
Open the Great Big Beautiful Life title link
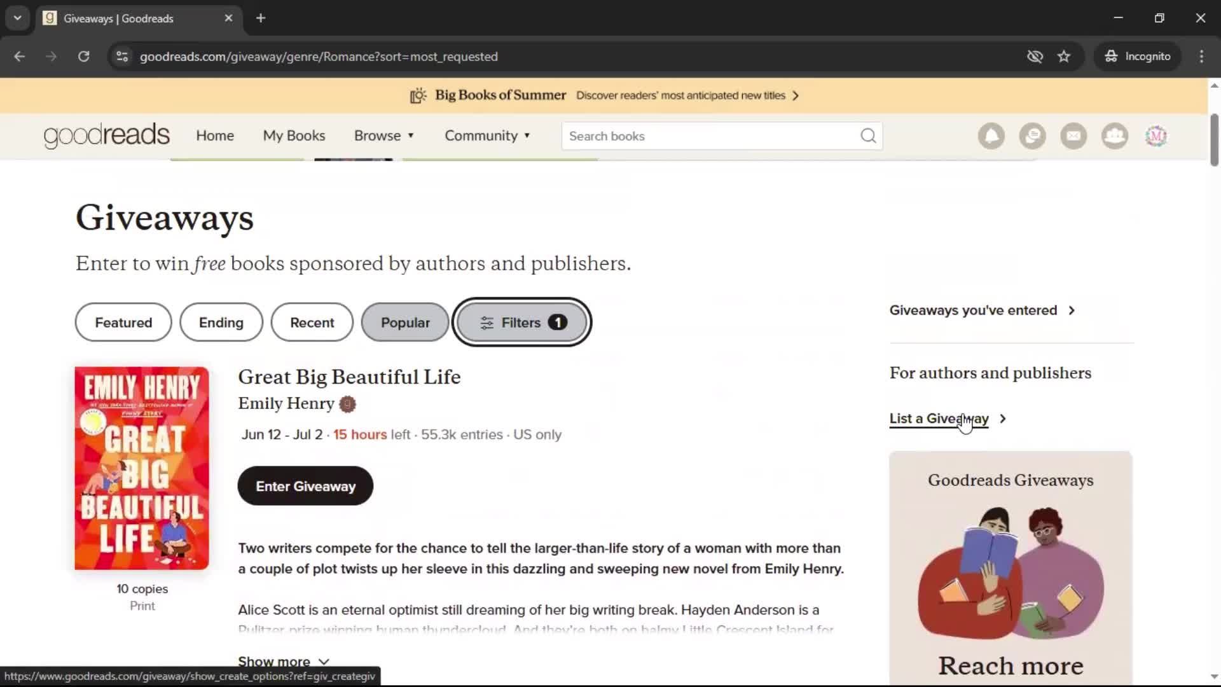pyautogui.click(x=349, y=377)
